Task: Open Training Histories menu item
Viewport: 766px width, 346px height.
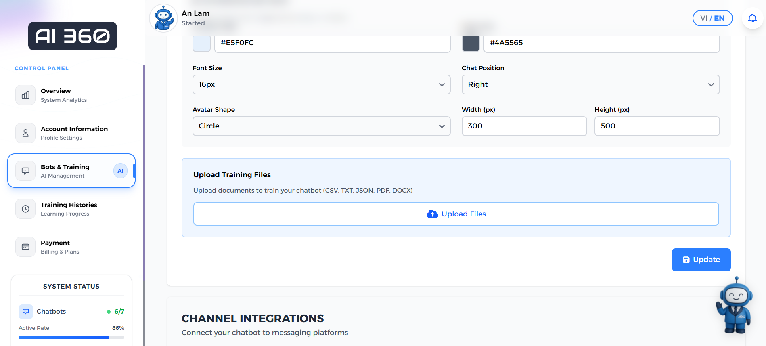Action: click(71, 209)
